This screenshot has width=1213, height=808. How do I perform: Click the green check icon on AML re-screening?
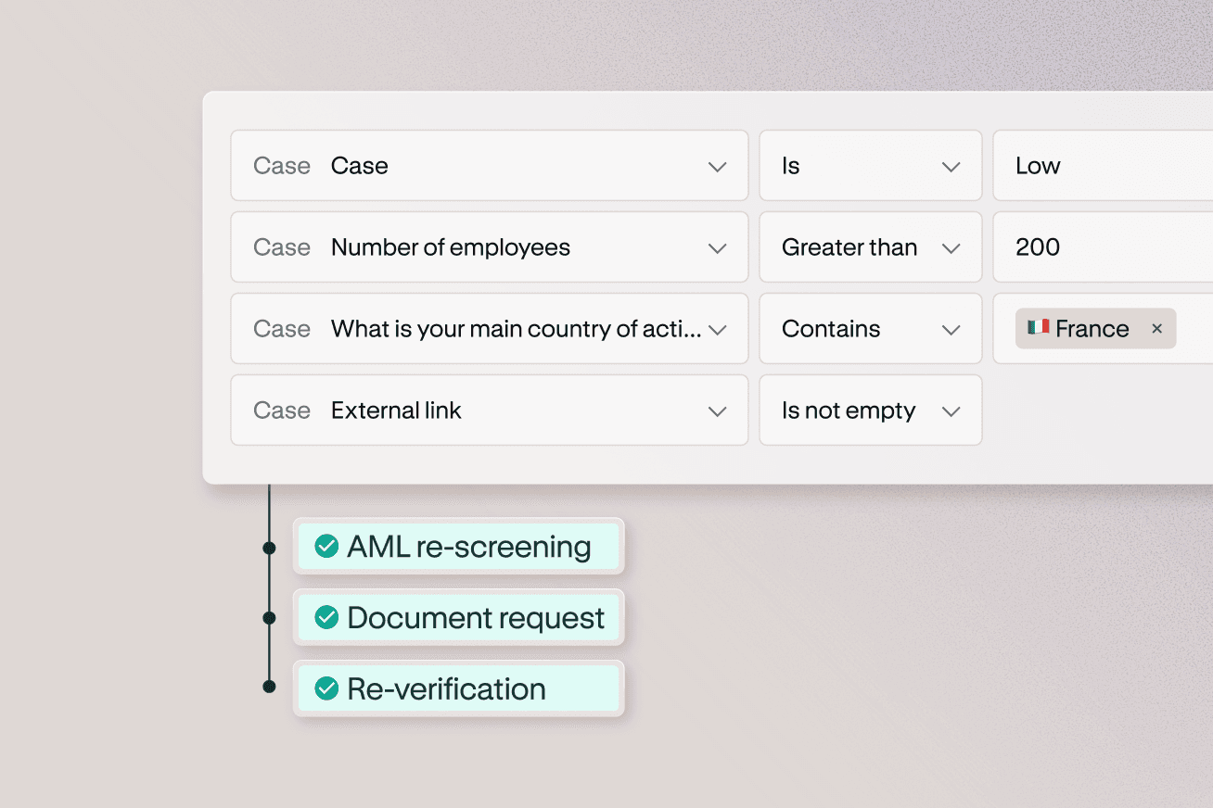click(x=326, y=547)
